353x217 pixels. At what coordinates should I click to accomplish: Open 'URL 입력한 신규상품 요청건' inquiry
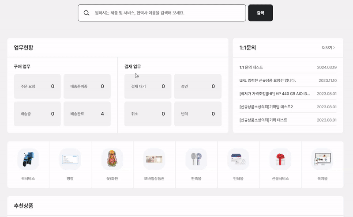pos(267,80)
